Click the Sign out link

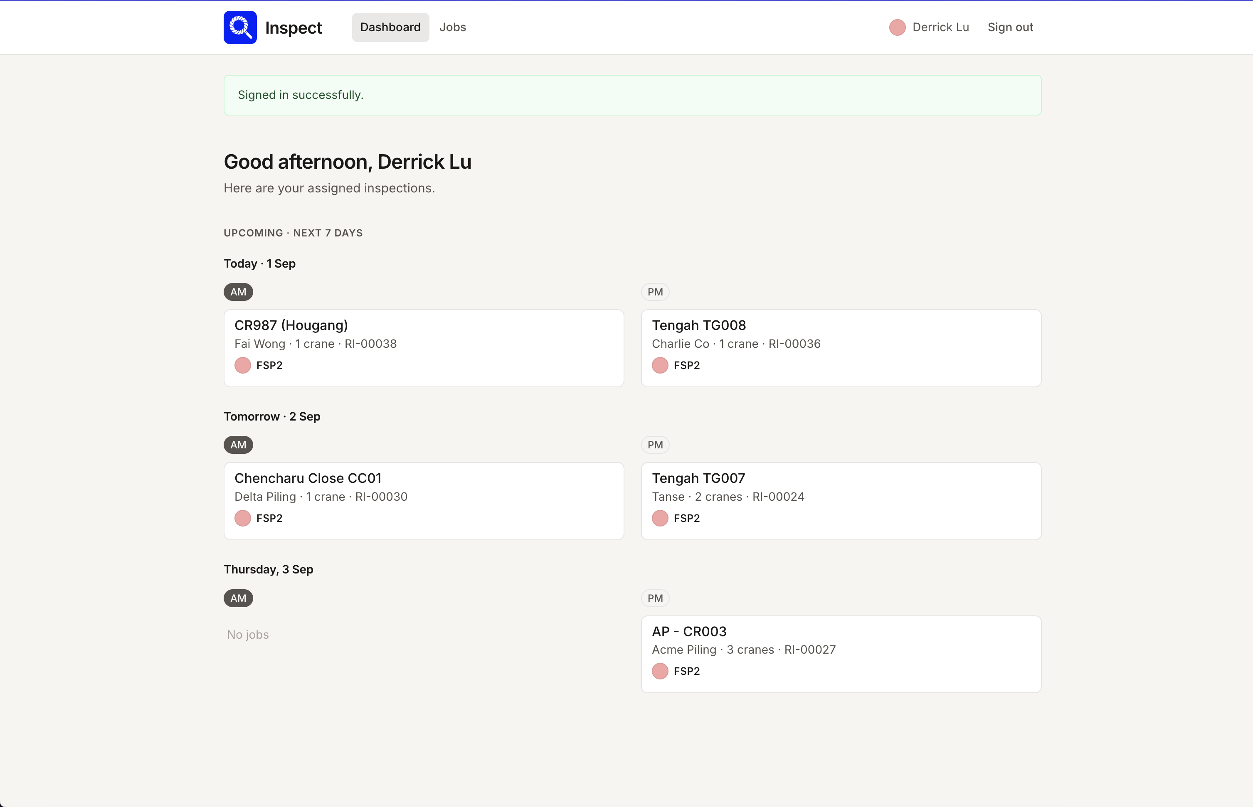point(1010,27)
